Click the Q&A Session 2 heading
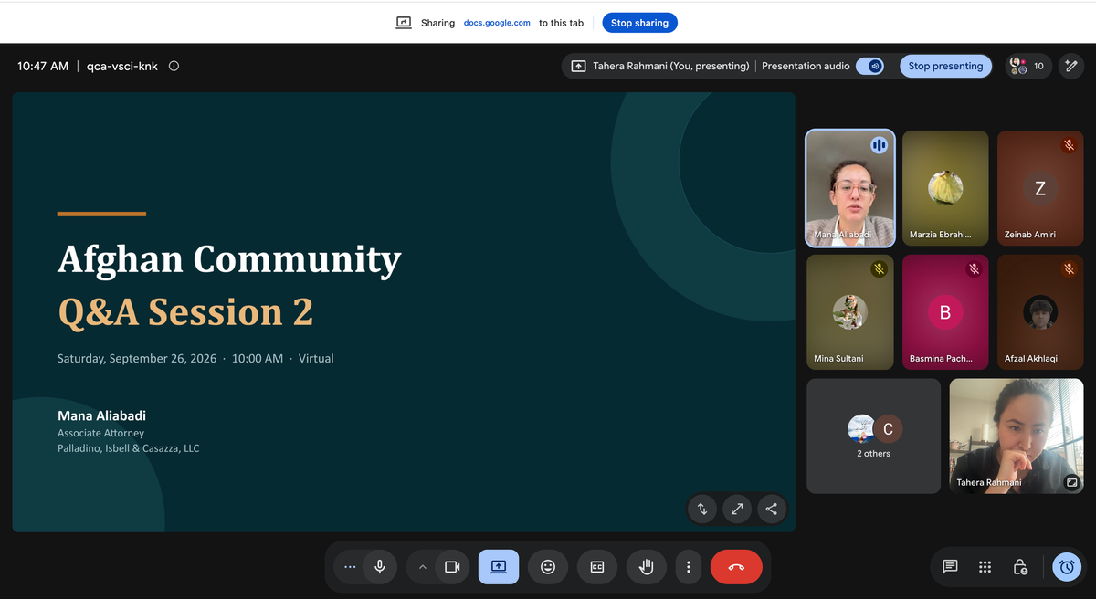This screenshot has height=599, width=1096. pos(185,311)
